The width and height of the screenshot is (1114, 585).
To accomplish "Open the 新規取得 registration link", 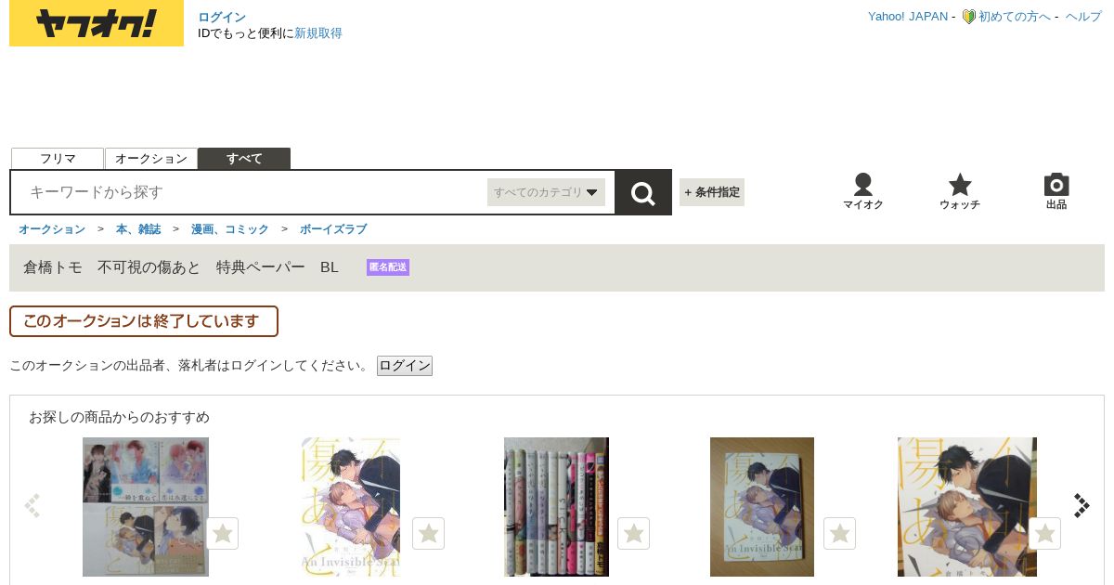I will point(318,33).
